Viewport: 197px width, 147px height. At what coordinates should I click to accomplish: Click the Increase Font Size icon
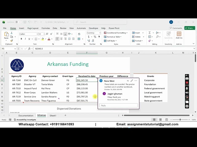[47, 34]
